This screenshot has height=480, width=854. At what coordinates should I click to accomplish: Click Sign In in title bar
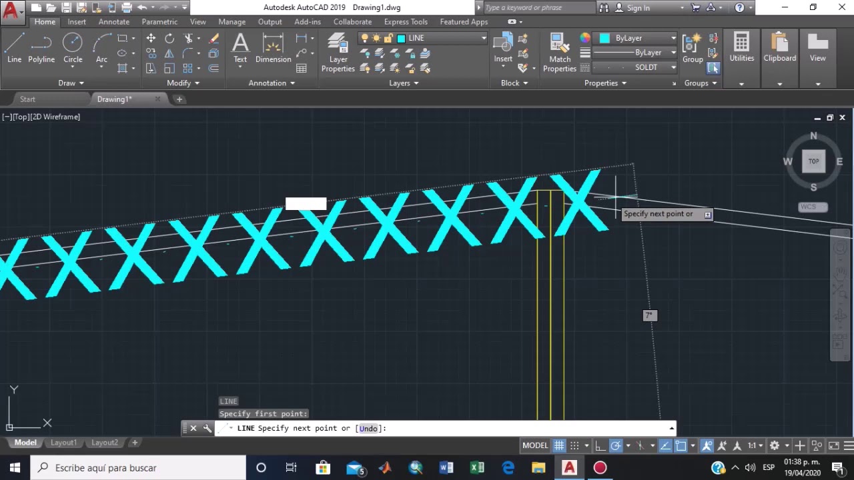tap(638, 8)
